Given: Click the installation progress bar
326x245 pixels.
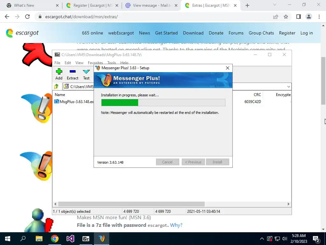Looking at the screenshot, I should [x=163, y=102].
